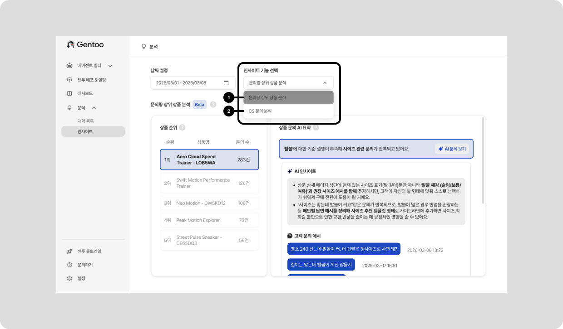
Task: Click the help icon beside 상품 문의 AI 요약
Action: (x=316, y=128)
